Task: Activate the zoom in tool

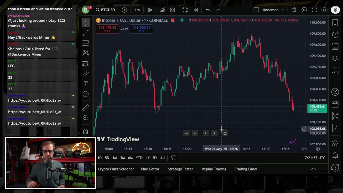Action: [x=85, y=118]
